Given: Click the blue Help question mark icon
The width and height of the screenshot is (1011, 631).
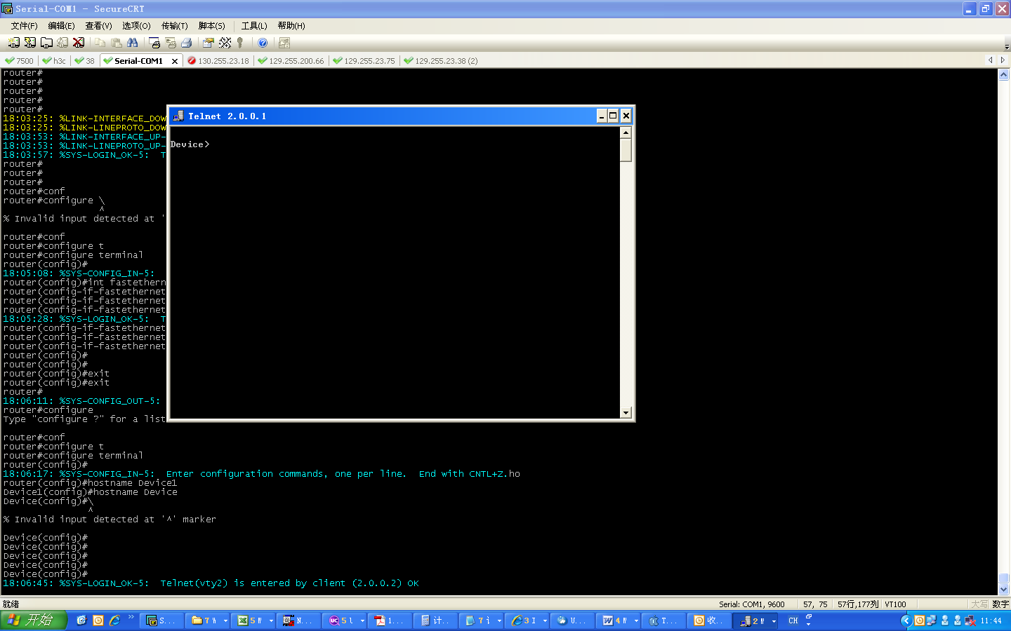Looking at the screenshot, I should pyautogui.click(x=263, y=43).
